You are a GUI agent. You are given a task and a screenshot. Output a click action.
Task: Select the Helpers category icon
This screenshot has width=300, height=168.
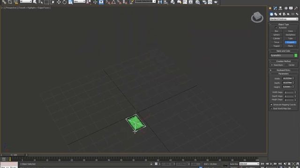tap(288, 14)
